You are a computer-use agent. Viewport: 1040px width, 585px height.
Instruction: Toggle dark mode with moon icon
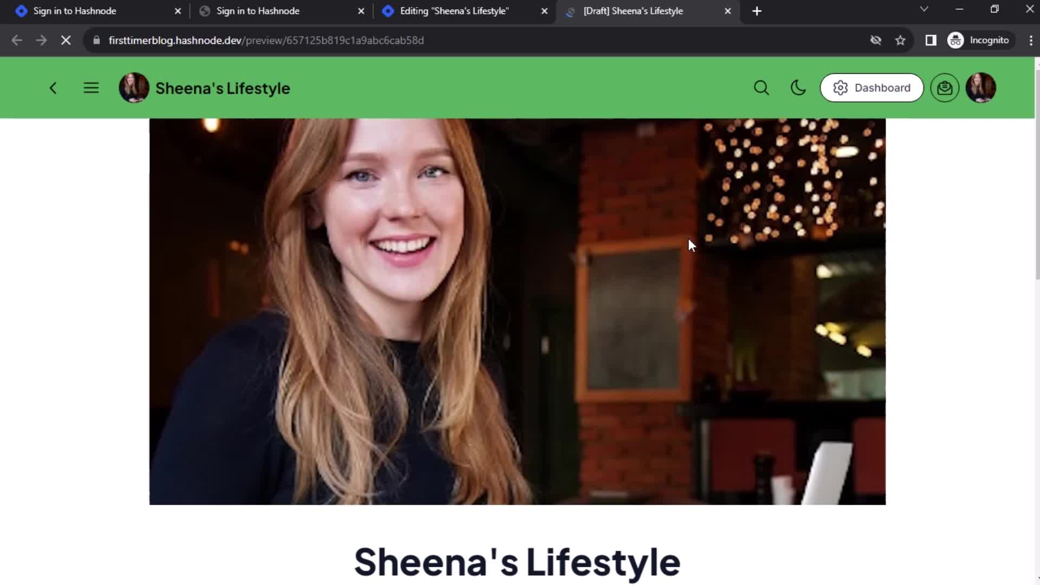click(x=798, y=87)
